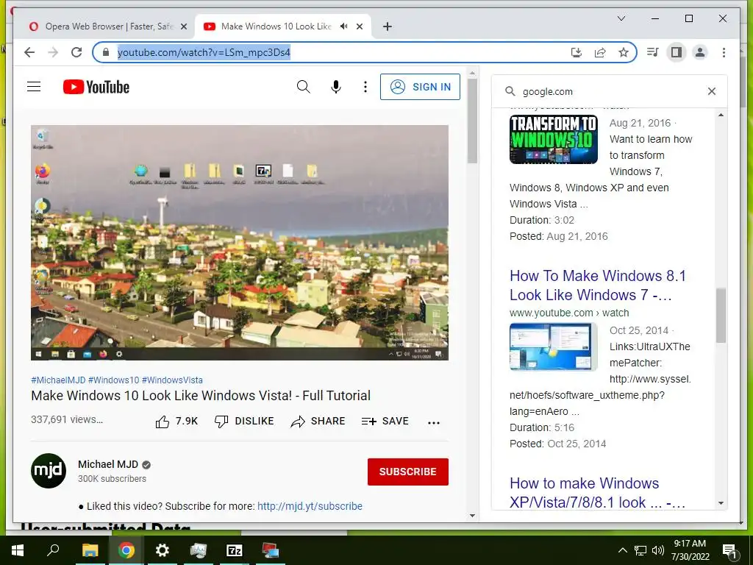Open the Windows notification center
753x565 pixels.
(x=729, y=550)
